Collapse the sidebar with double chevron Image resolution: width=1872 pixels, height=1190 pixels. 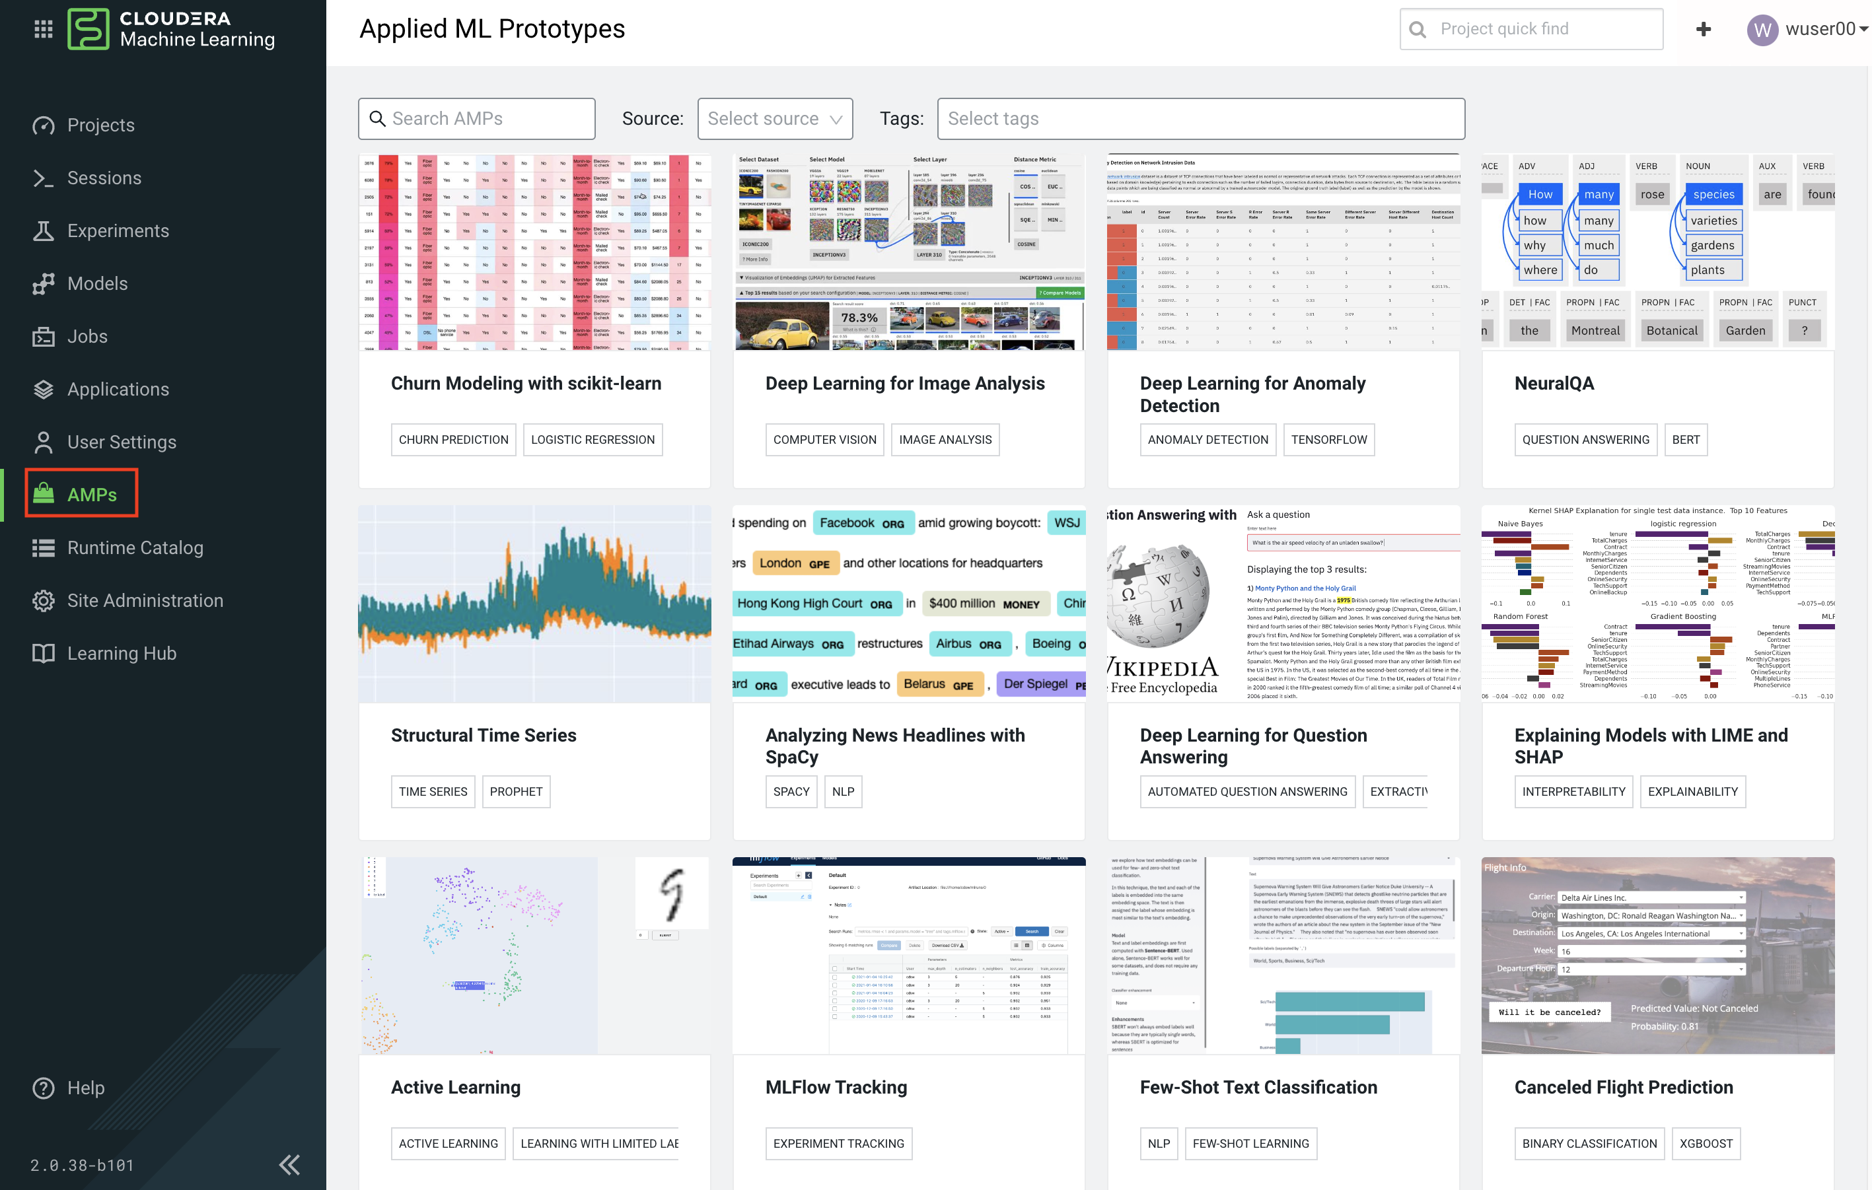[x=289, y=1164]
